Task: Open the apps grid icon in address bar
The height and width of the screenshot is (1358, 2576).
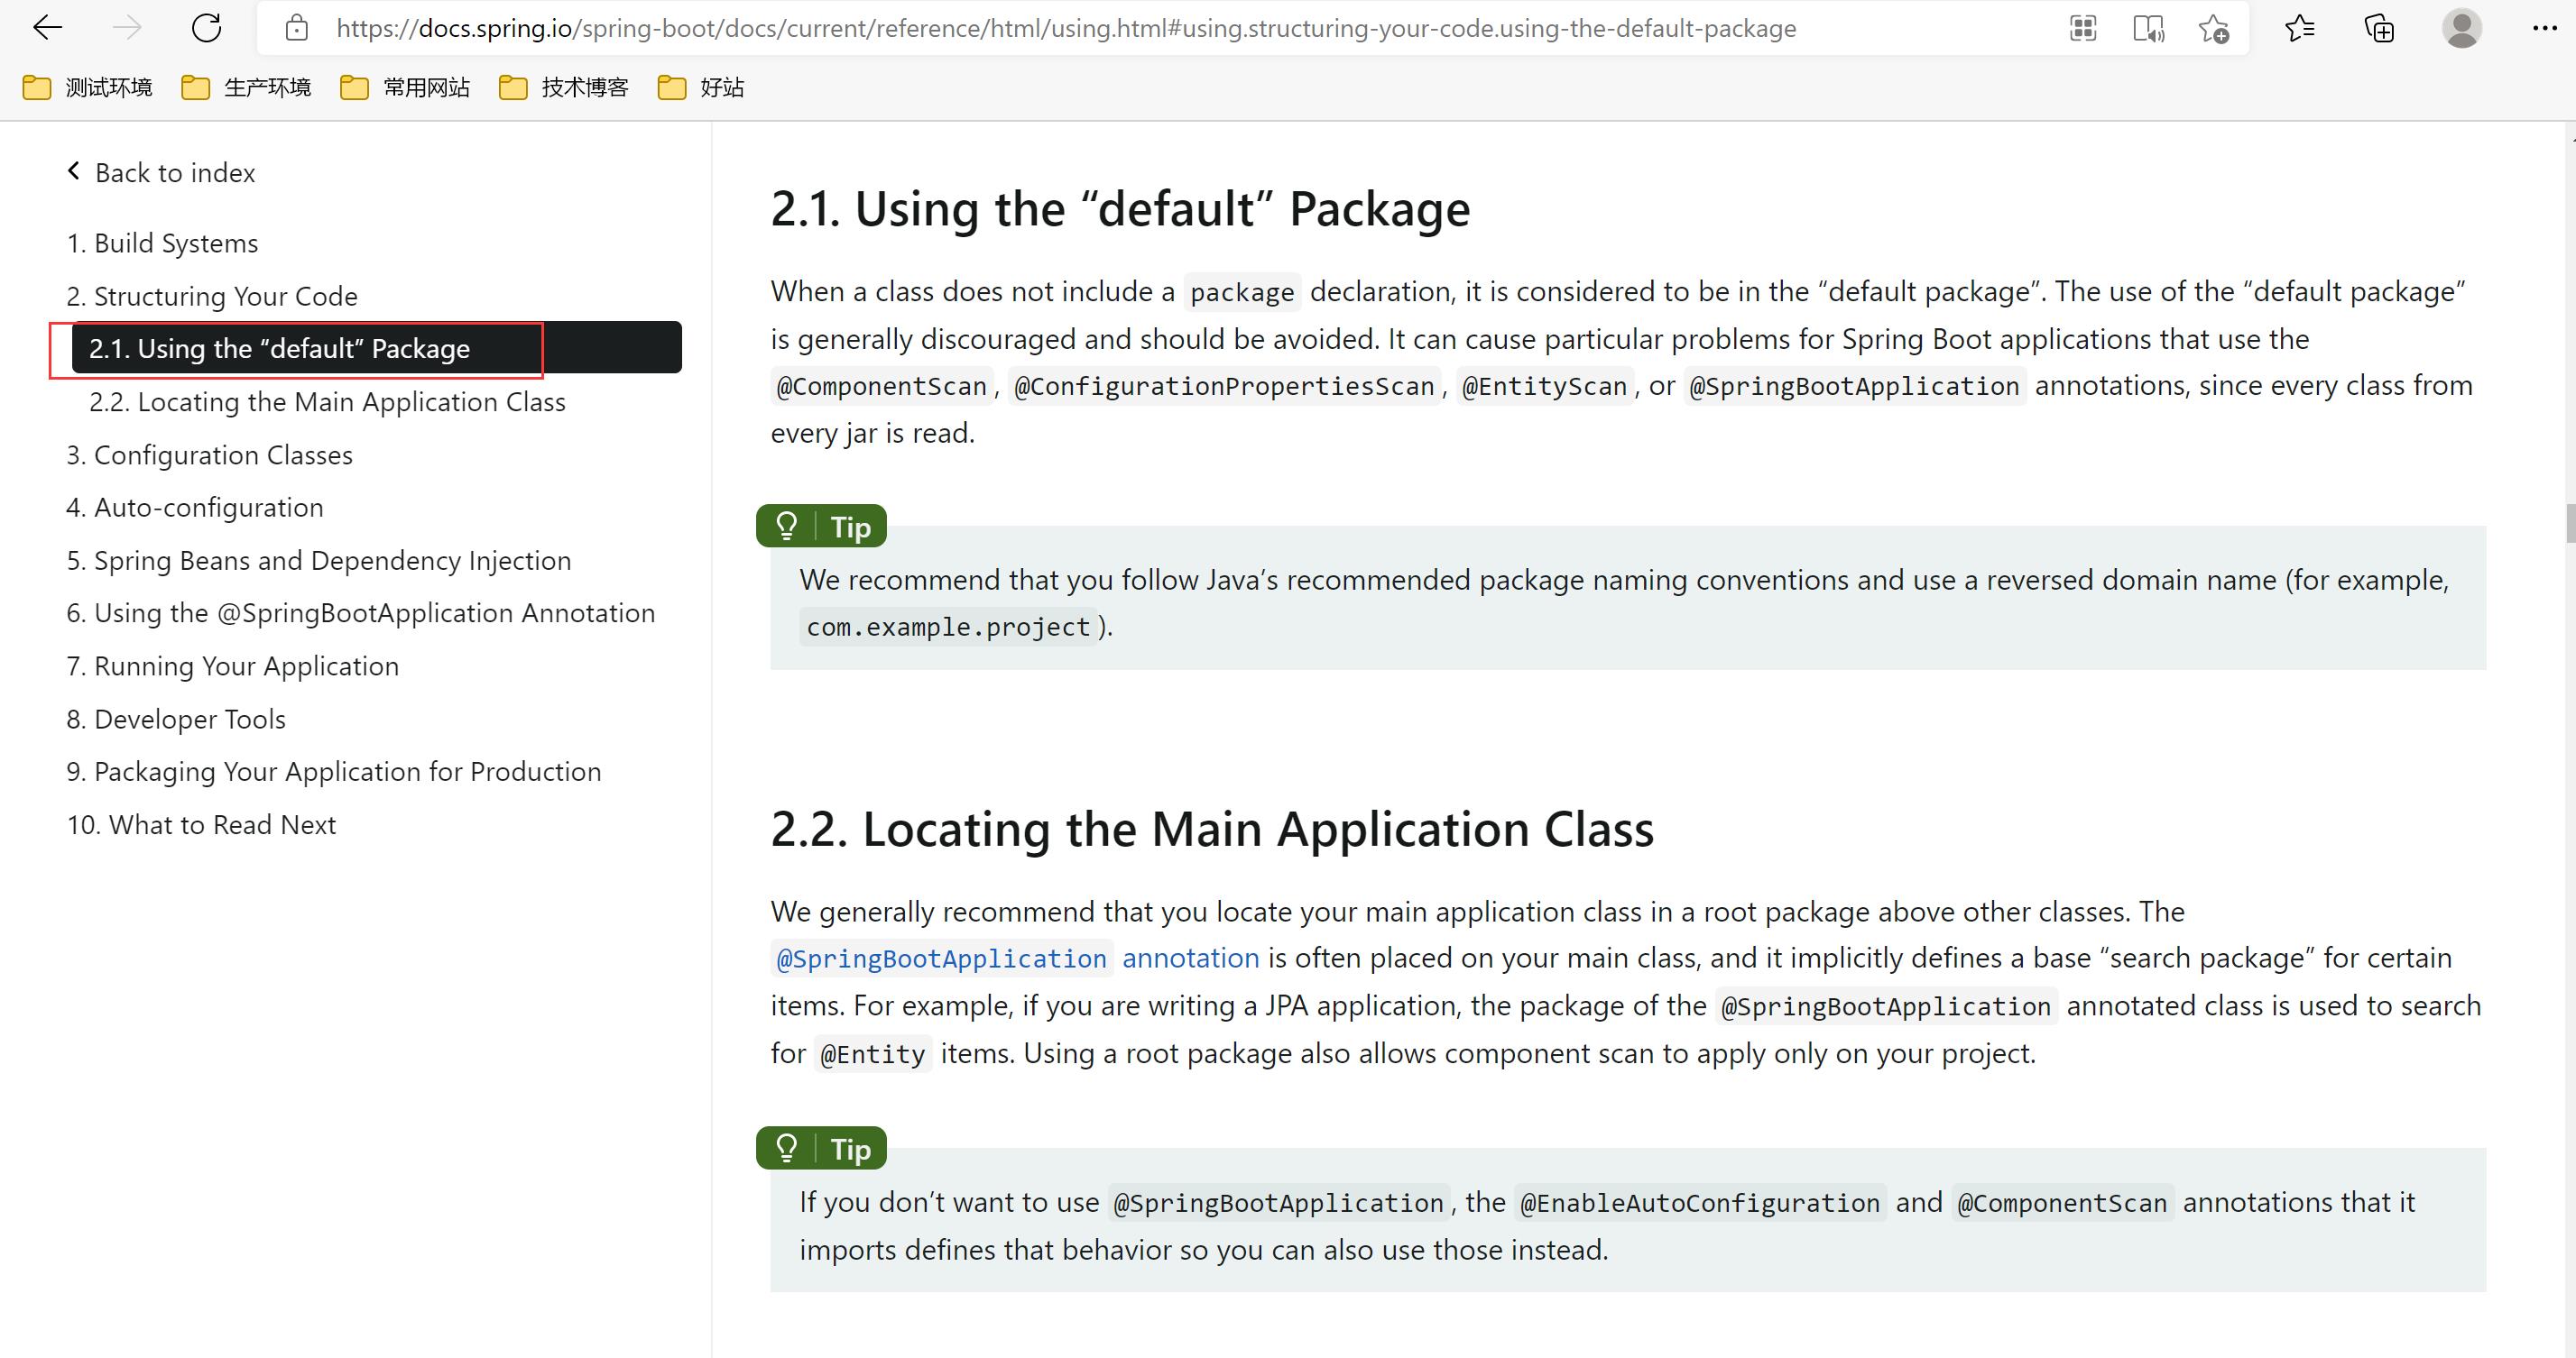Action: click(x=2083, y=28)
